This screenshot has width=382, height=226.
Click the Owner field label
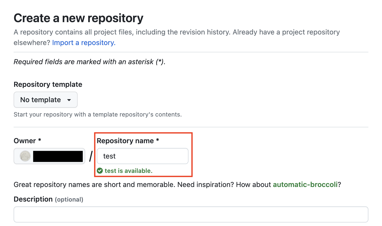(25, 141)
